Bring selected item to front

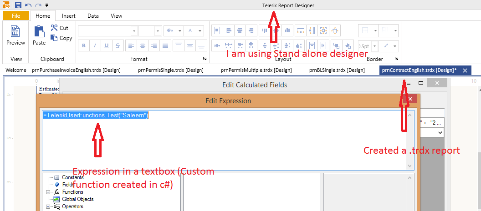(x=337, y=45)
